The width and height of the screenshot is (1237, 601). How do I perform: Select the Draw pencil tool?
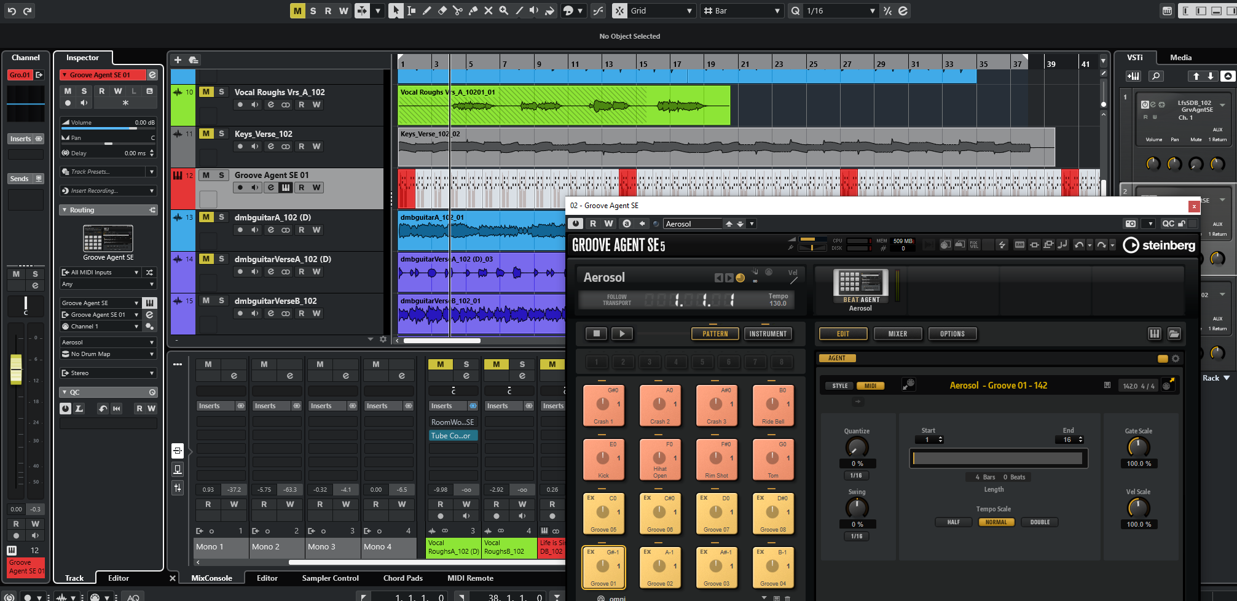click(x=426, y=10)
